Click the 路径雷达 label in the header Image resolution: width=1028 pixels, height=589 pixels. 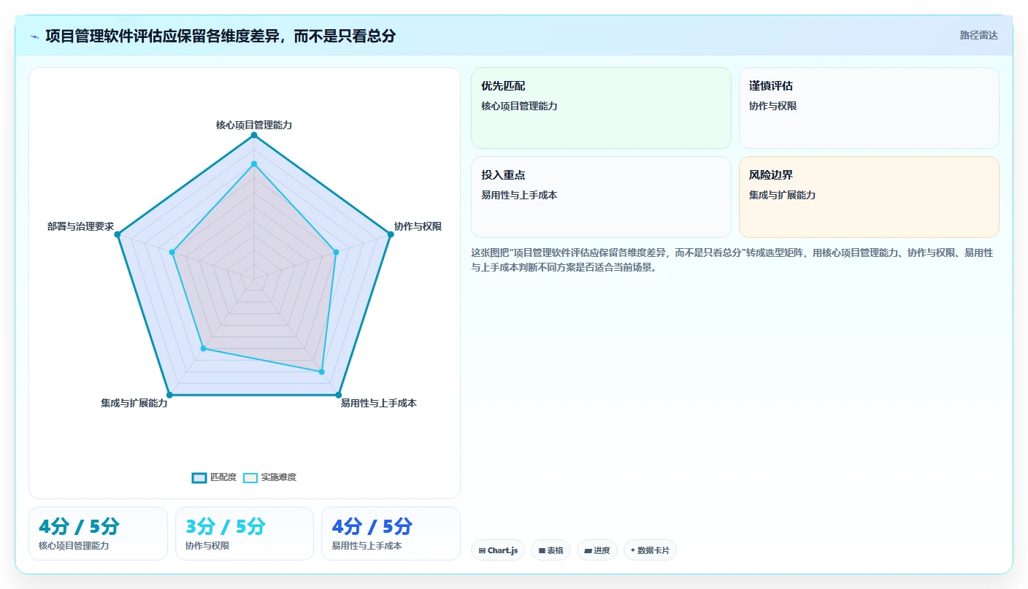pos(978,35)
